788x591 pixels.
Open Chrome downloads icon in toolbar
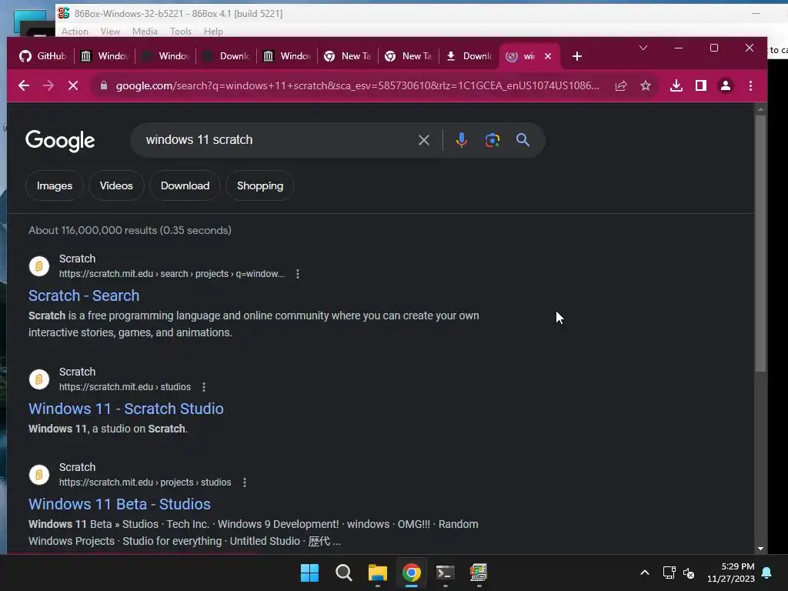point(676,86)
